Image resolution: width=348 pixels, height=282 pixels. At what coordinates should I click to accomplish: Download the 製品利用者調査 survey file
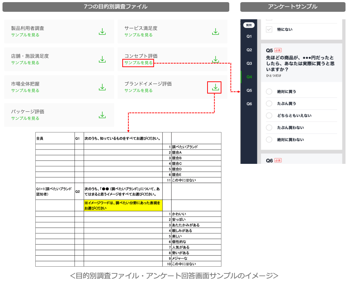pos(102,31)
